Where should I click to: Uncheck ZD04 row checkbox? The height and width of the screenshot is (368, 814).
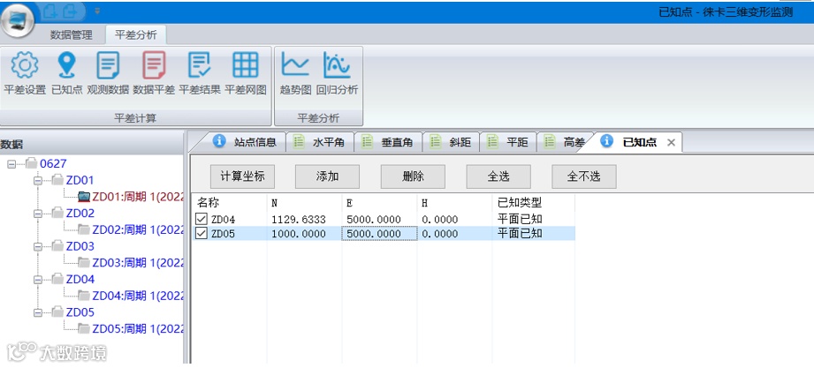coord(202,220)
